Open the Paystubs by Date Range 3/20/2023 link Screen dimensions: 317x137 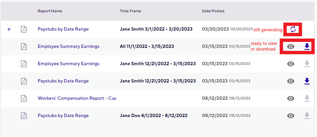click(x=63, y=29)
